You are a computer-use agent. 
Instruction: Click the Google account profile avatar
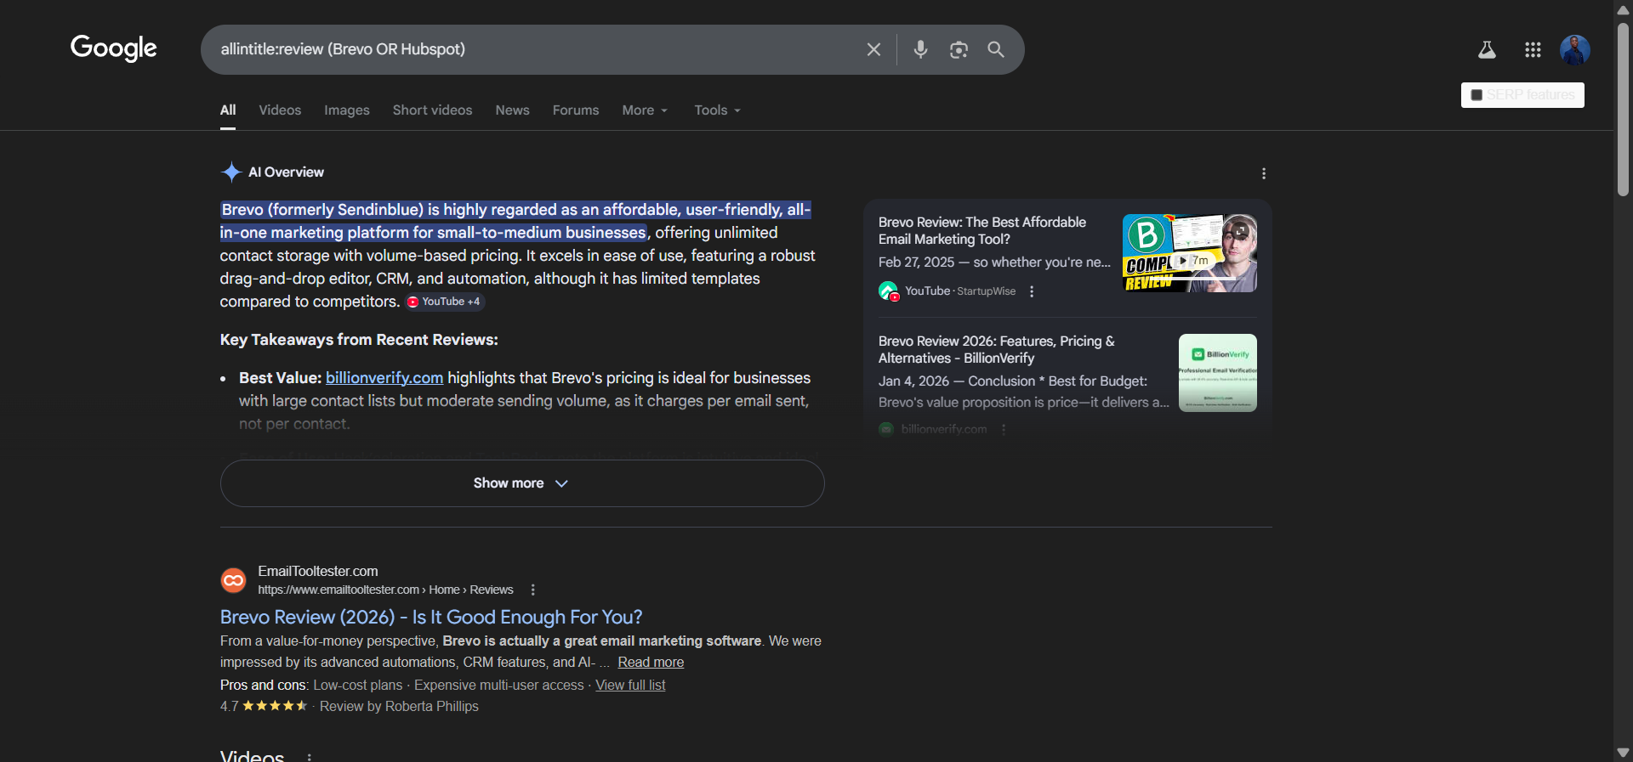click(x=1574, y=50)
